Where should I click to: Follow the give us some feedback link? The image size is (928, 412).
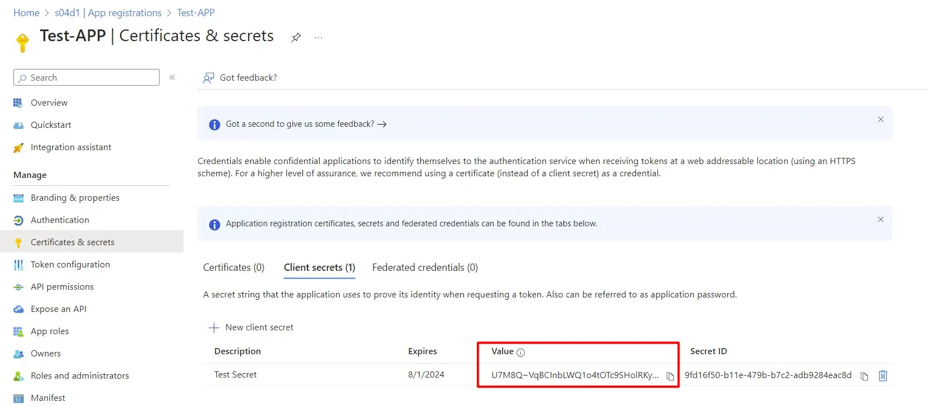point(306,124)
